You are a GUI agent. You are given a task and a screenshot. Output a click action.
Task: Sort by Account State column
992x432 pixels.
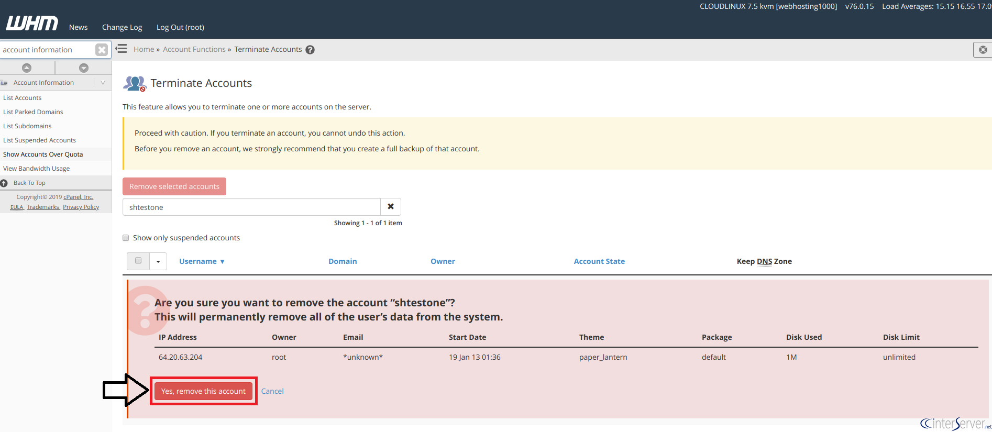pyautogui.click(x=599, y=261)
